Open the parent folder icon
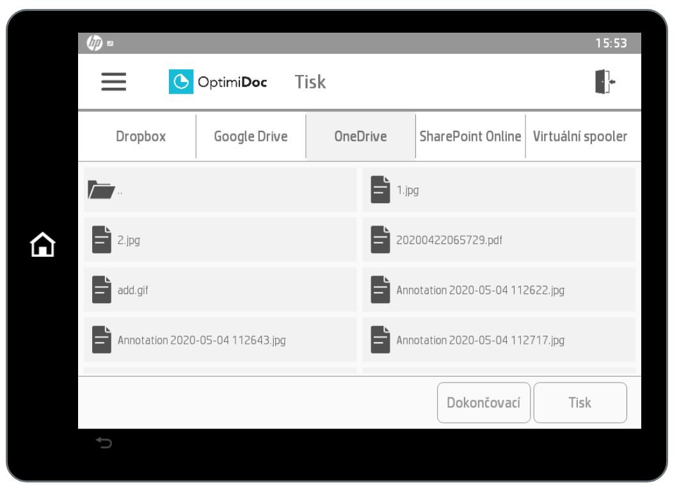The height and width of the screenshot is (485, 679). tap(101, 190)
